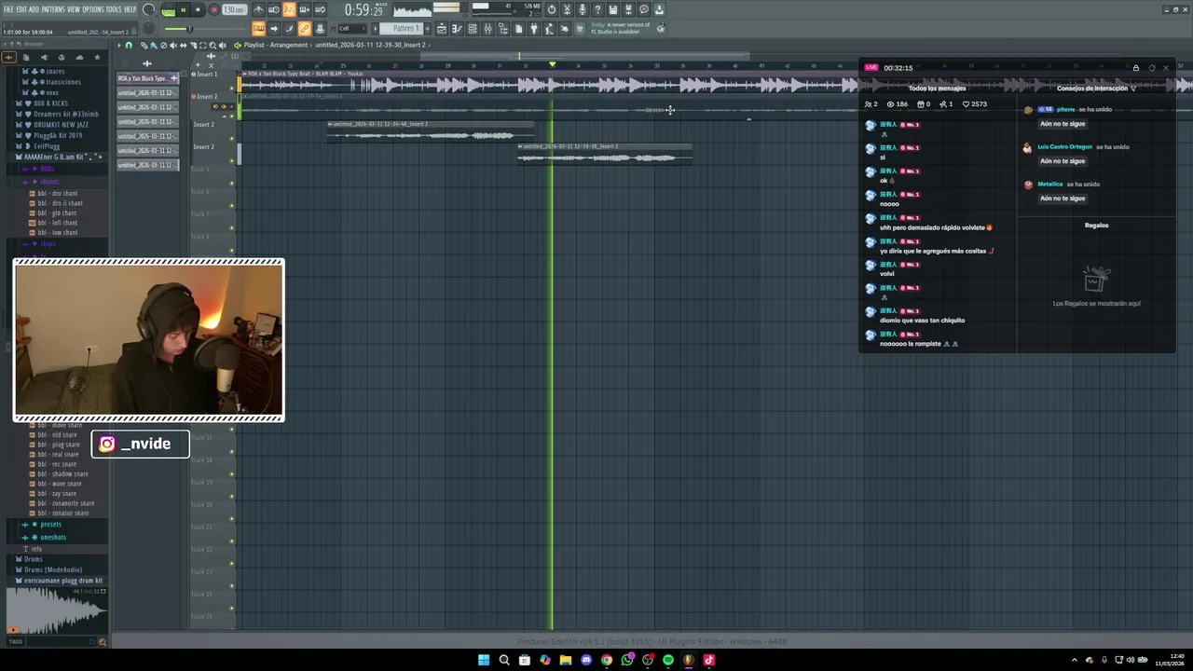
Task: Select the bbl - lofi chant sample
Action: tap(59, 223)
